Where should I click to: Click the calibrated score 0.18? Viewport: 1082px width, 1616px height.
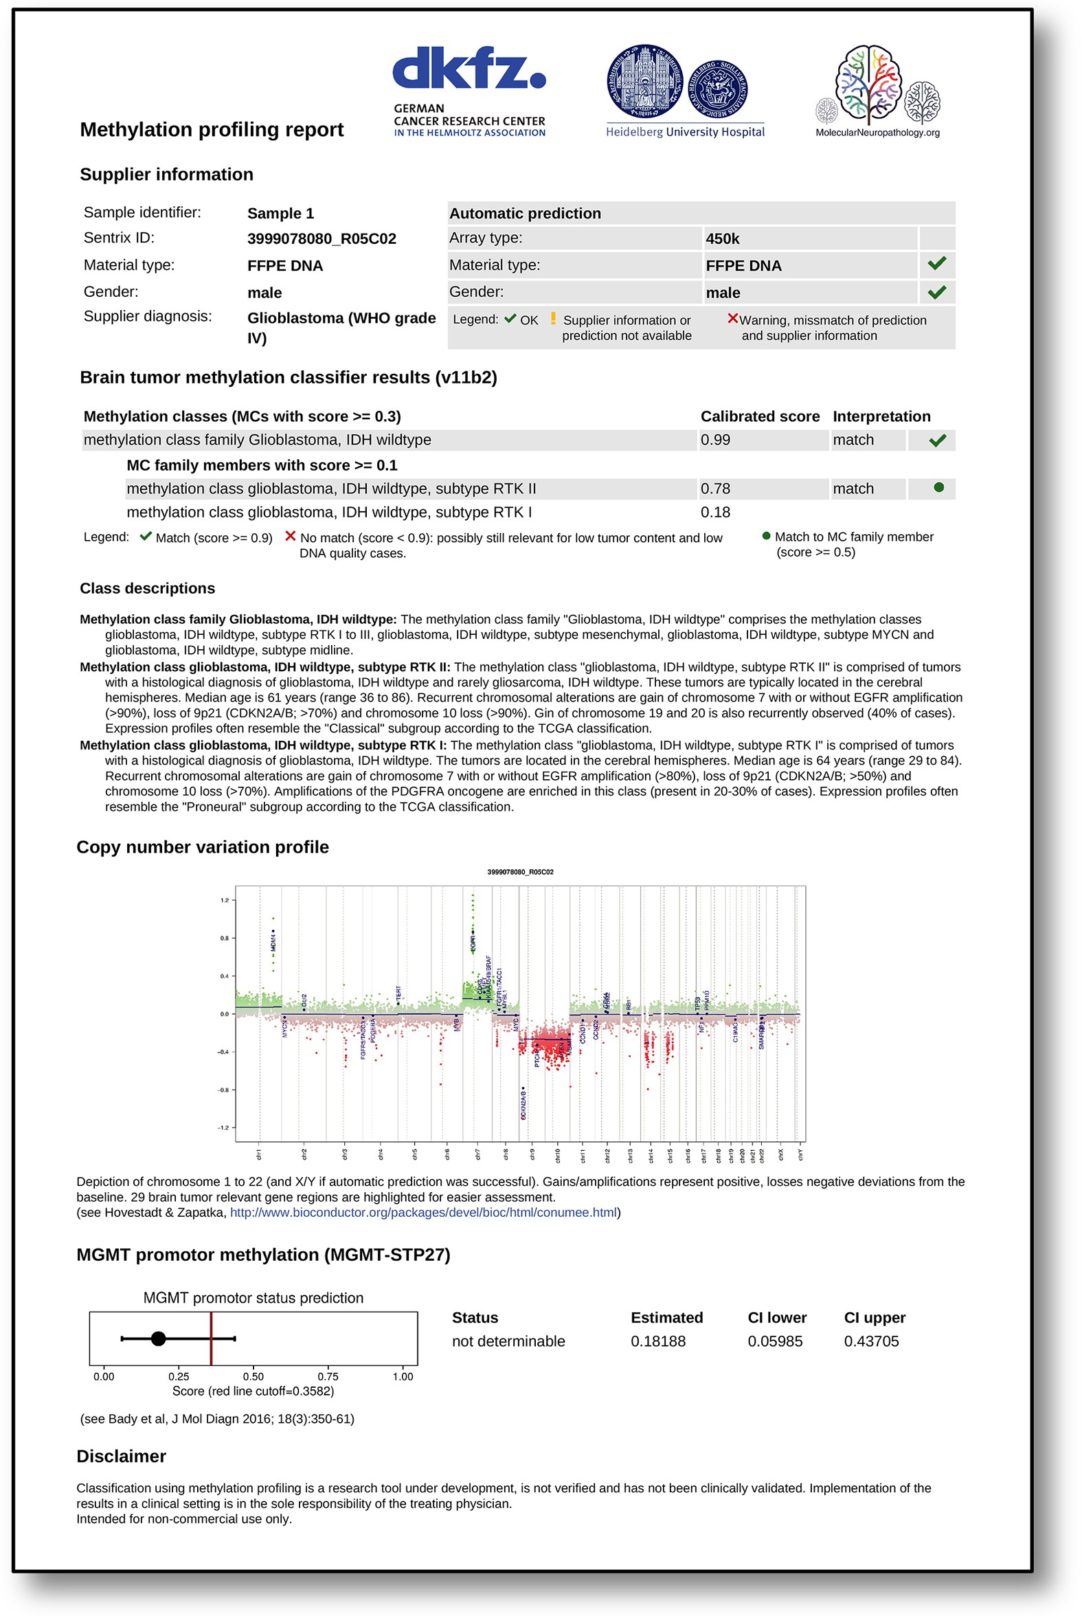coord(715,512)
